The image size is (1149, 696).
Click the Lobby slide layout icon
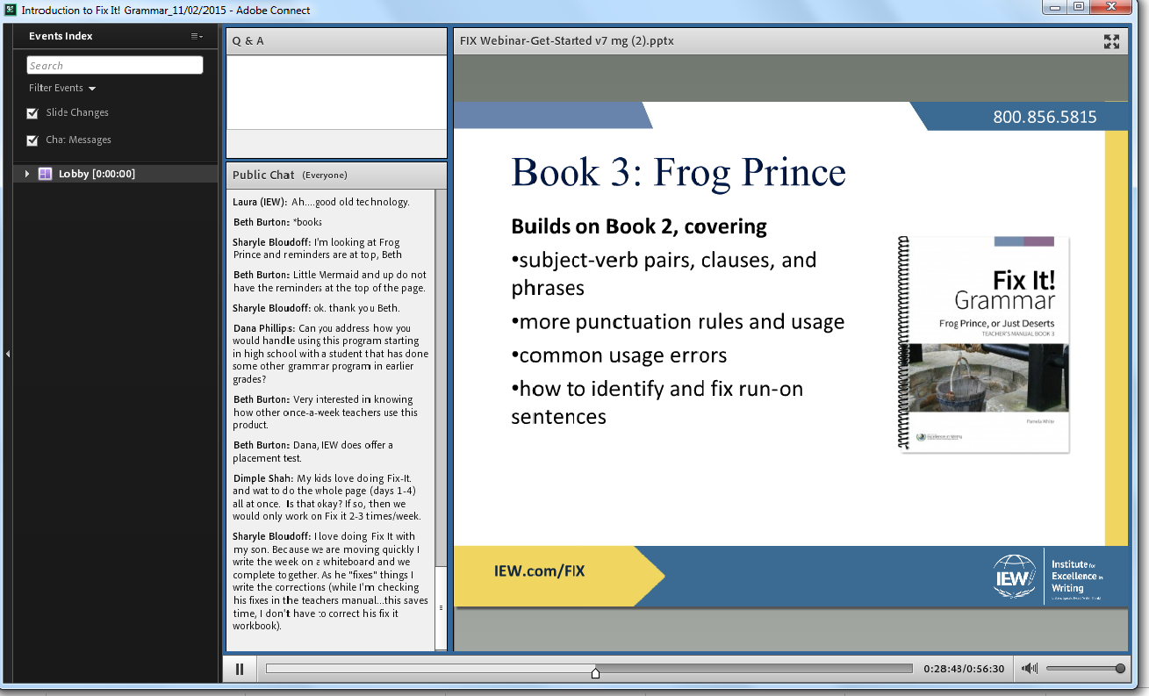pyautogui.click(x=45, y=173)
